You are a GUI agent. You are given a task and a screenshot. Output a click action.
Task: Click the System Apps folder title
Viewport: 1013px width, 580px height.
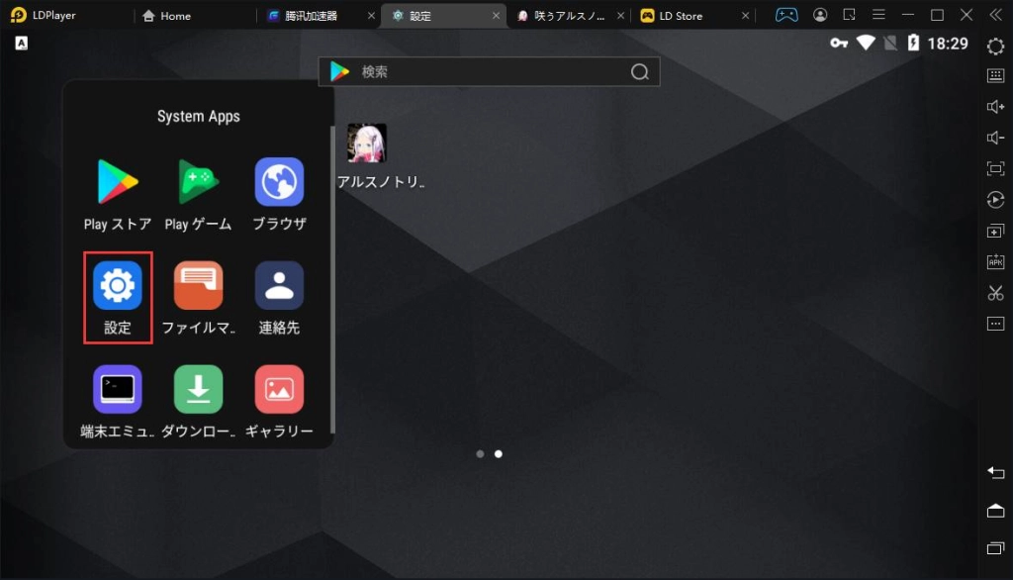pyautogui.click(x=198, y=117)
